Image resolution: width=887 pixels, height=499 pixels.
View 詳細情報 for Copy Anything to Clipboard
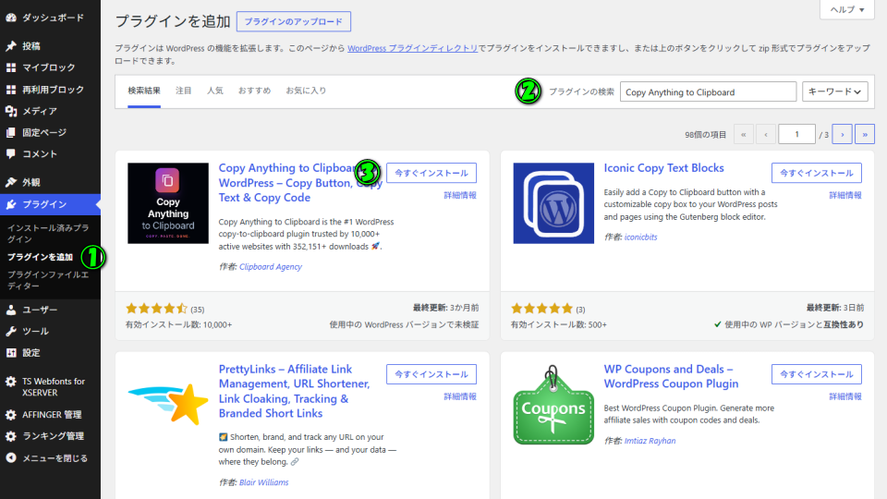pyautogui.click(x=460, y=195)
